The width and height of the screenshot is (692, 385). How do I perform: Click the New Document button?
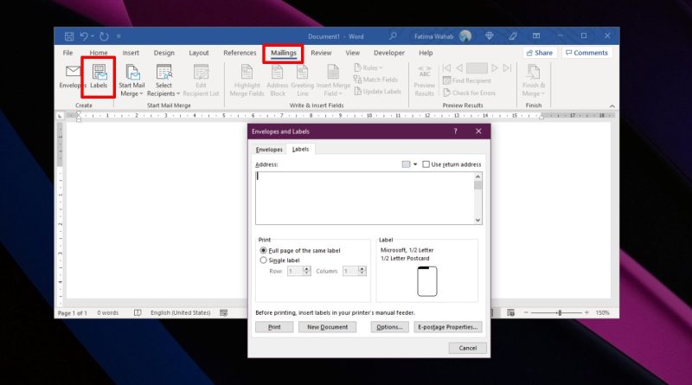coord(328,327)
